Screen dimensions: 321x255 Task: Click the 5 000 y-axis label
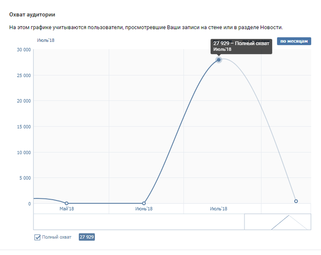[24, 178]
